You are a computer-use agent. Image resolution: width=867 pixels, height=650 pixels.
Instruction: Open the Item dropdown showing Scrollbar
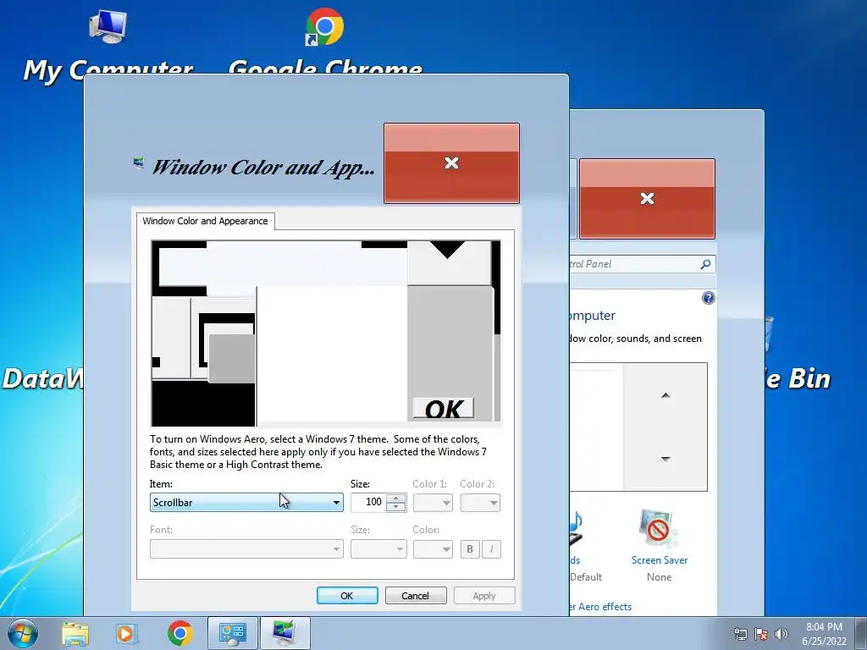[246, 503]
